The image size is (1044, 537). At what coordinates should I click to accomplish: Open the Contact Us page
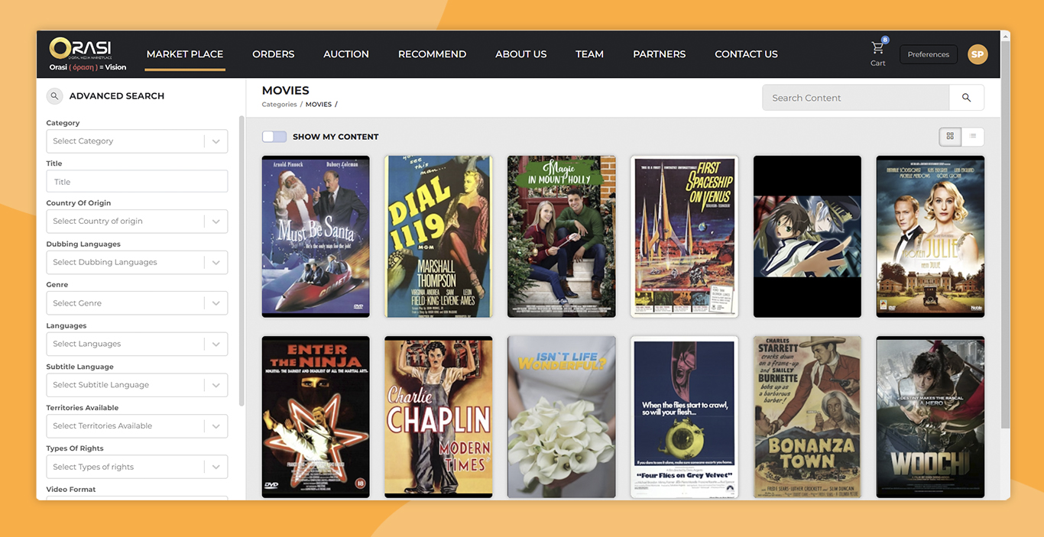click(746, 54)
